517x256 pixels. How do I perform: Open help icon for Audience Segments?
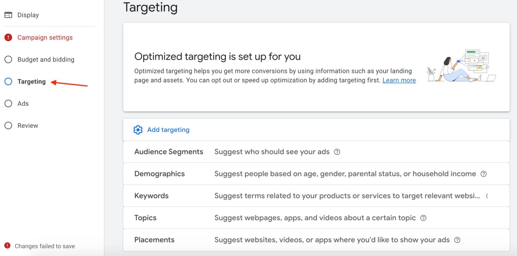337,152
